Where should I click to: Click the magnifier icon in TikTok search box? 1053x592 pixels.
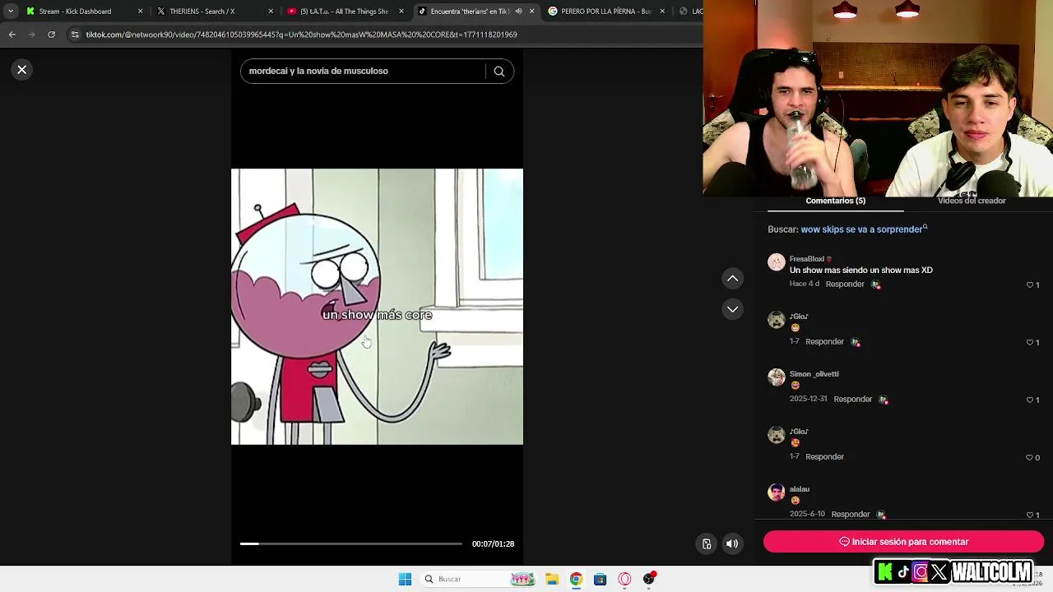(x=499, y=72)
